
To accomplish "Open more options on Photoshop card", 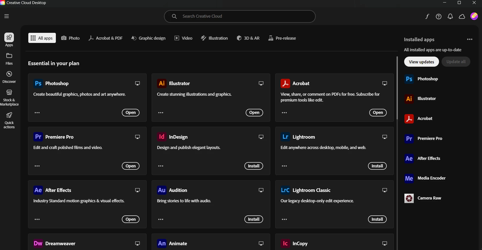I will [37, 113].
